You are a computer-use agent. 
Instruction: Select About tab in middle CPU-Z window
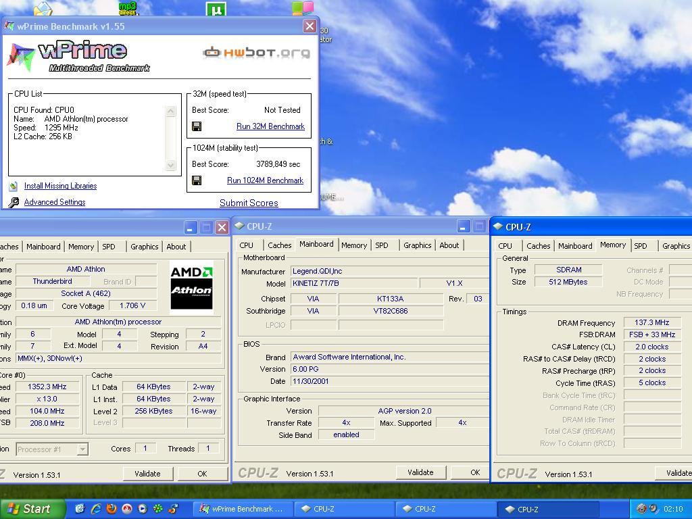449,245
